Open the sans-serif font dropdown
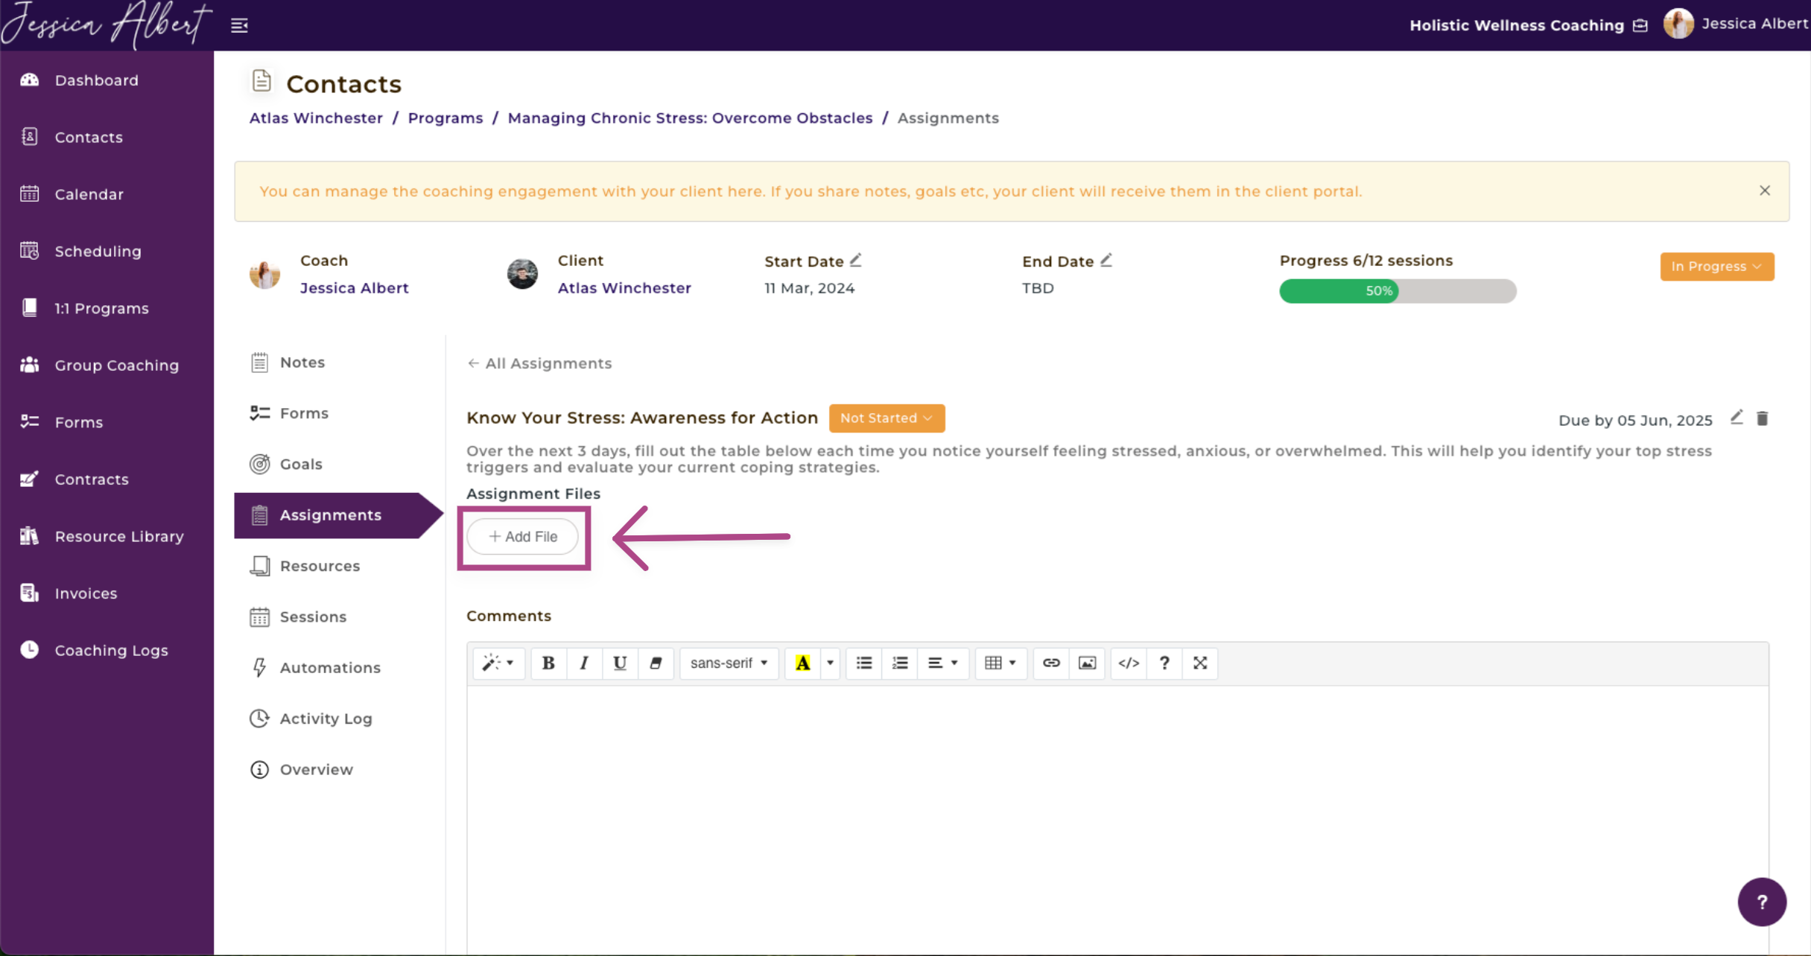Screen dimensions: 1811x956 [x=729, y=663]
